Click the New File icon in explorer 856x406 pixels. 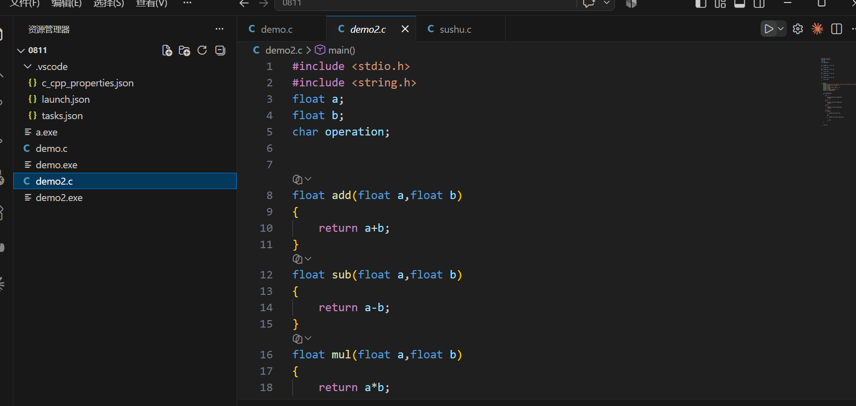[167, 50]
